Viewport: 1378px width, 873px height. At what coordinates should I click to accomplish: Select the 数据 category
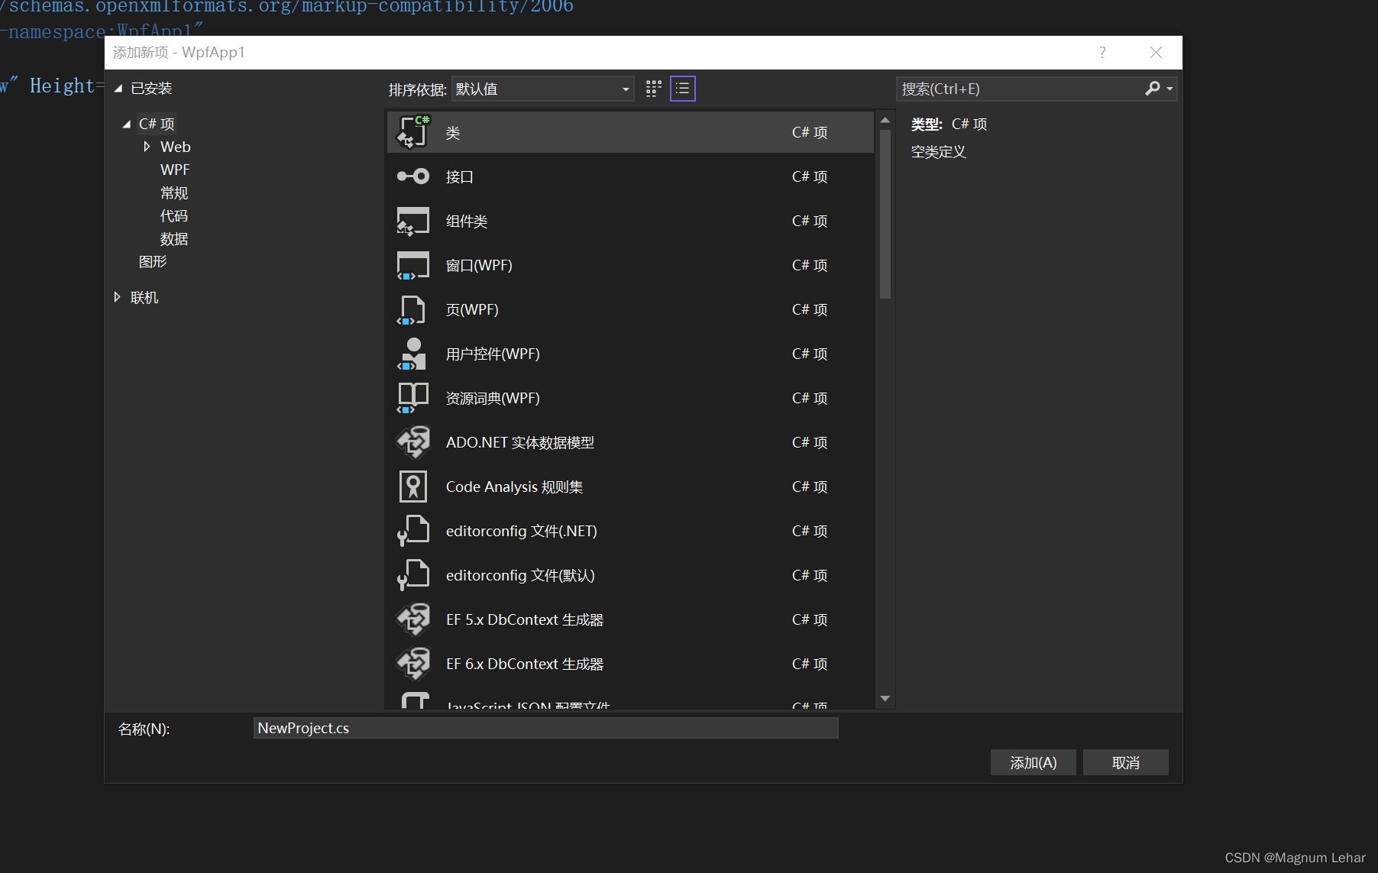coord(174,238)
